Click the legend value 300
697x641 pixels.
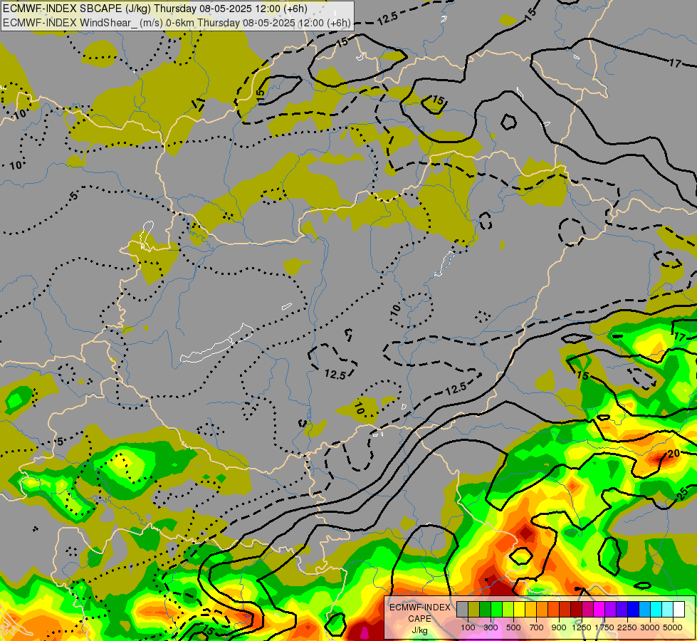tap(491, 627)
